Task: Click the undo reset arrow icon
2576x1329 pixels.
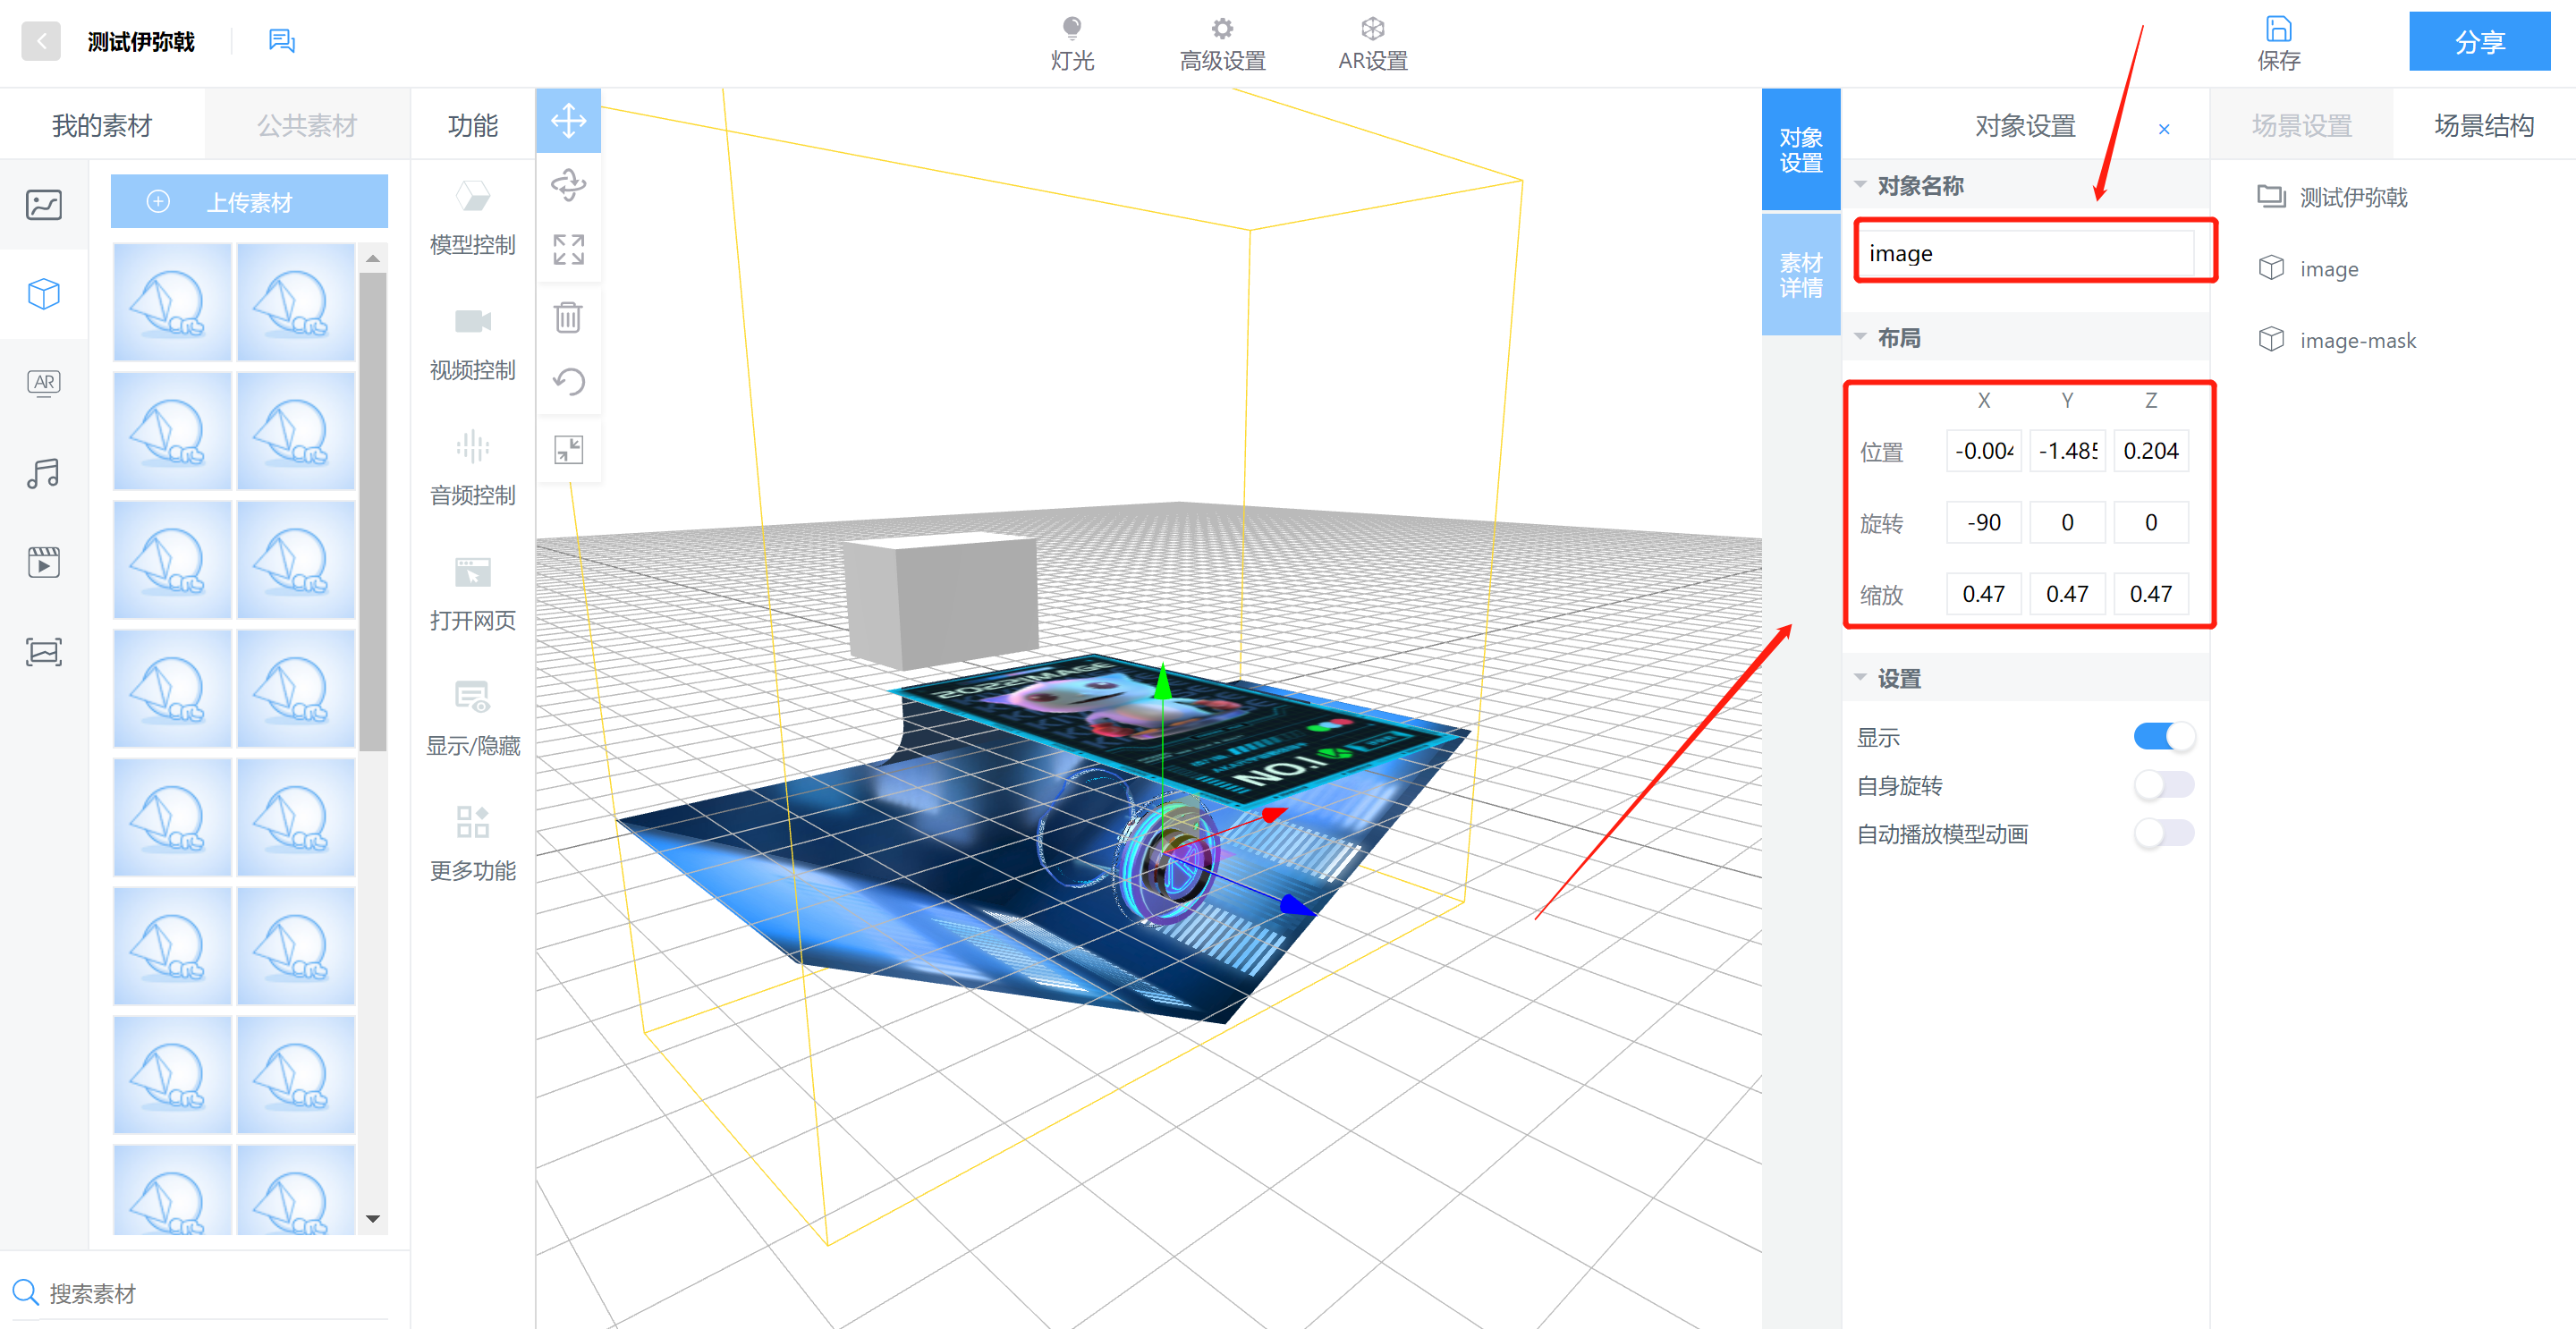Action: point(568,382)
